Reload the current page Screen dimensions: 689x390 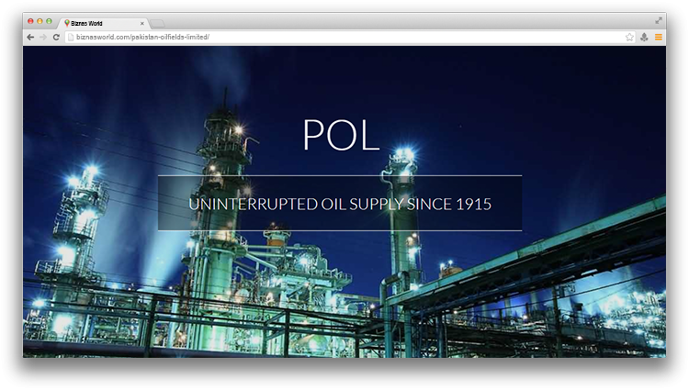(x=56, y=37)
